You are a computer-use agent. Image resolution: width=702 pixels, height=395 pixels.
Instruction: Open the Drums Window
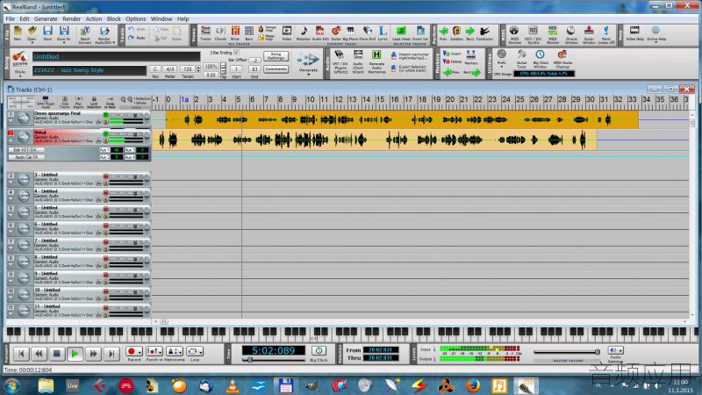pyautogui.click(x=571, y=34)
